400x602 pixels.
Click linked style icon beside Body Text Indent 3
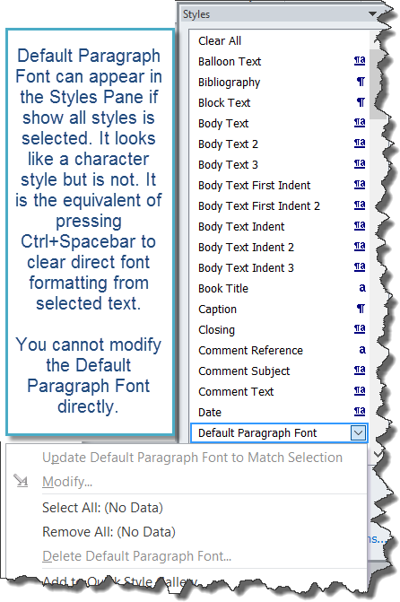[360, 267]
